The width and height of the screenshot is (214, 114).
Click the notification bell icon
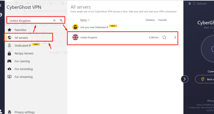(190, 4)
